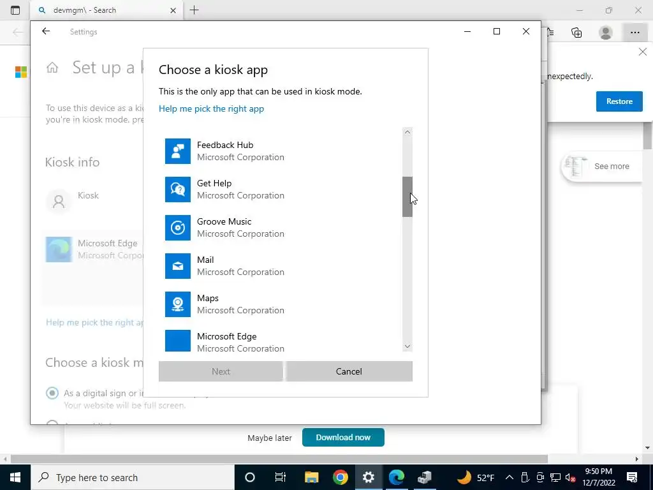Viewport: 653px width, 490px height.
Task: Open Task View on taskbar
Action: coord(281,477)
